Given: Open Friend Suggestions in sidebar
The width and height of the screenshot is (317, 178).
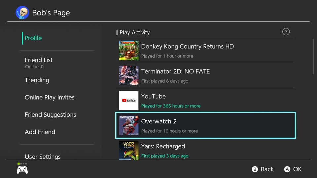Looking at the screenshot, I should [x=50, y=115].
